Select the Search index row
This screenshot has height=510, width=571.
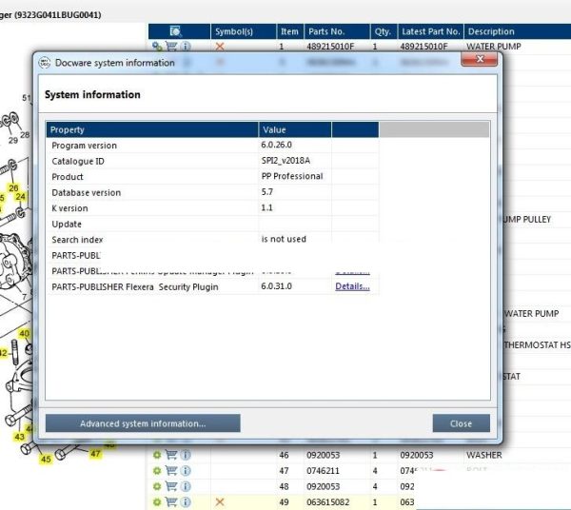tap(212, 240)
